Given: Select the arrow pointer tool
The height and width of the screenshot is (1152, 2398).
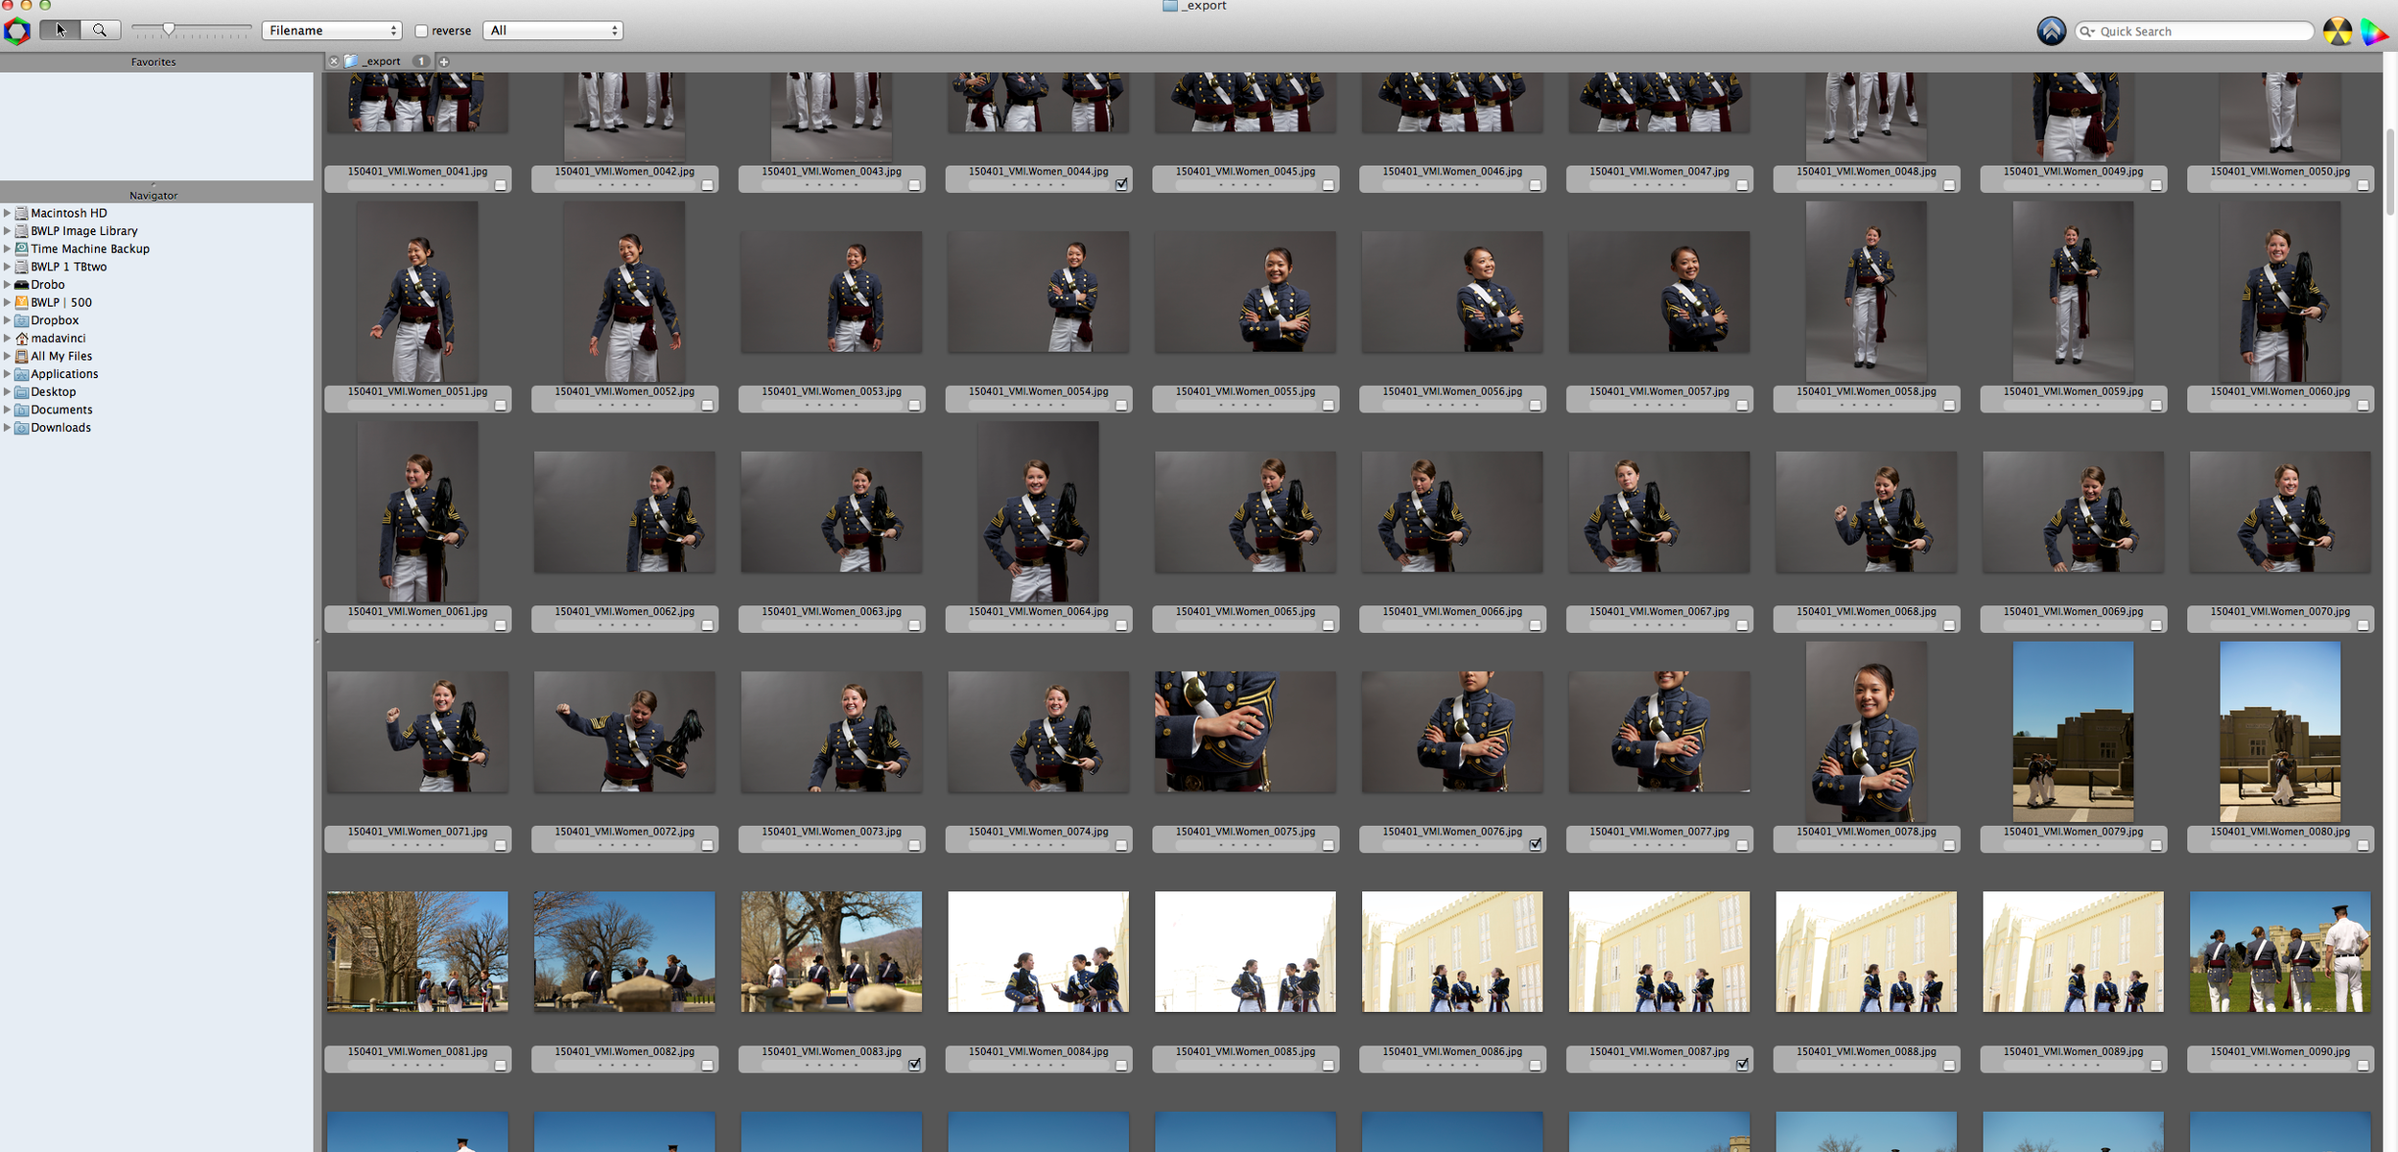Looking at the screenshot, I should click(60, 31).
